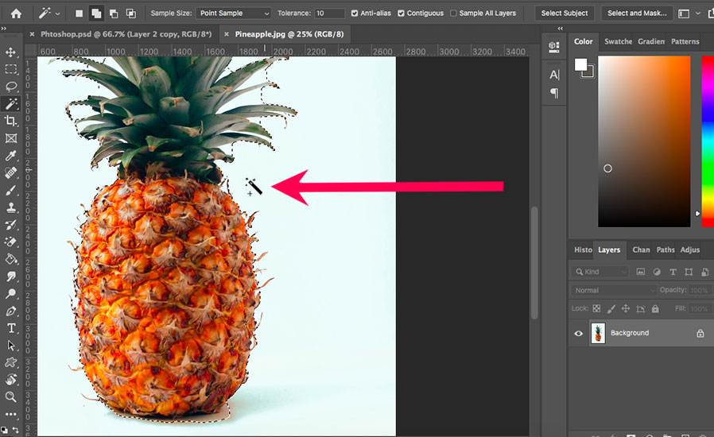Switch to the Patterns panel tab
The width and height of the screenshot is (714, 437).
[x=685, y=41]
